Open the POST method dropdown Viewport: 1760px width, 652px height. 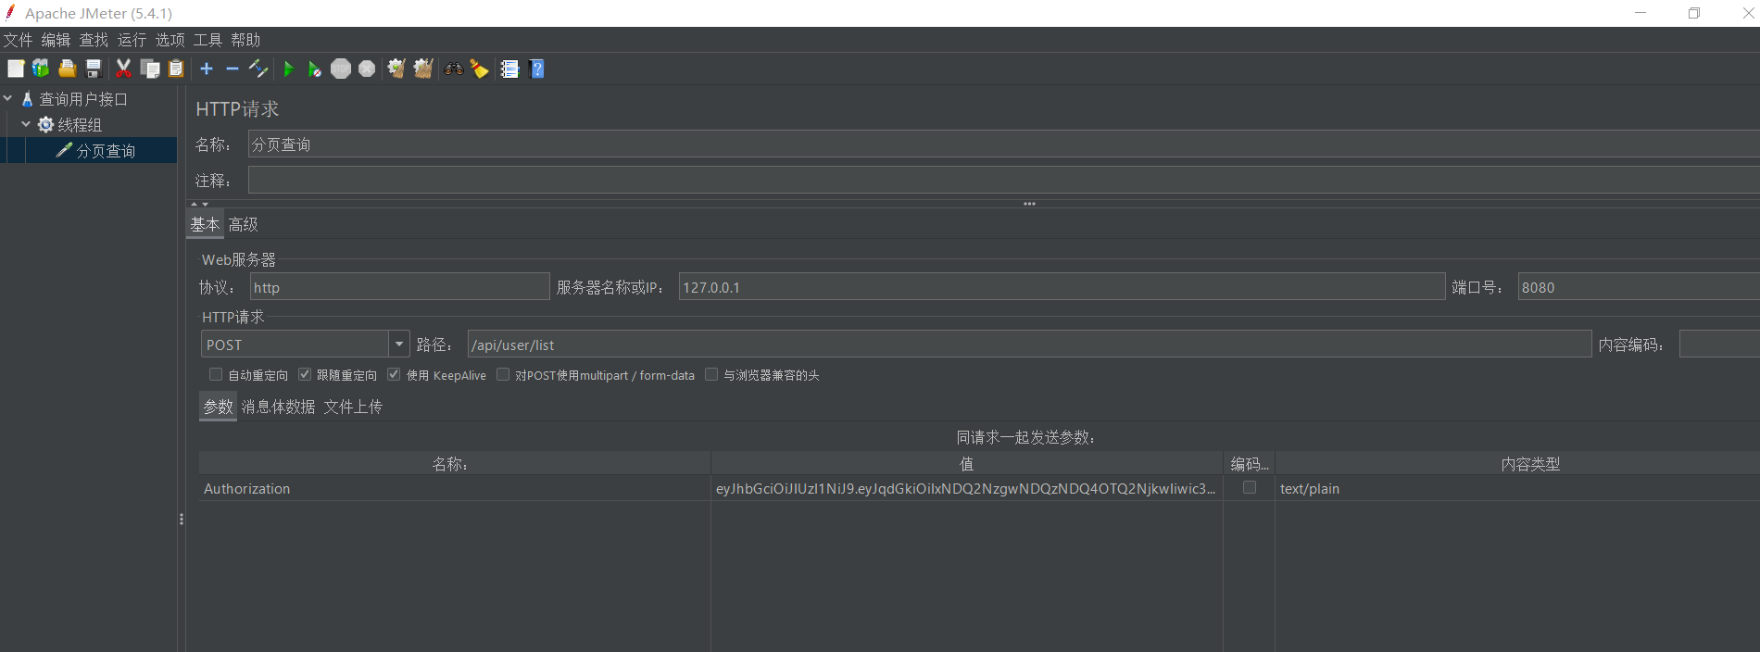point(399,344)
